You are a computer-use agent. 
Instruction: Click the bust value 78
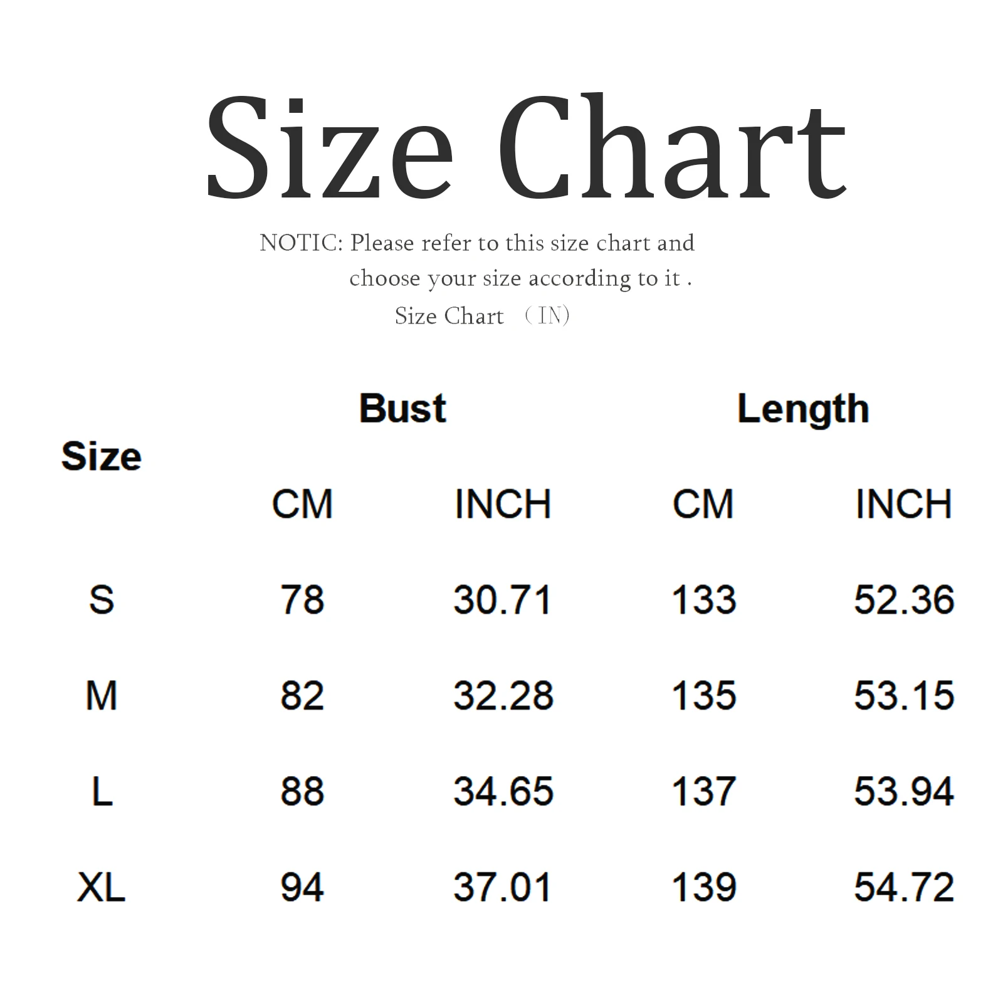[302, 600]
